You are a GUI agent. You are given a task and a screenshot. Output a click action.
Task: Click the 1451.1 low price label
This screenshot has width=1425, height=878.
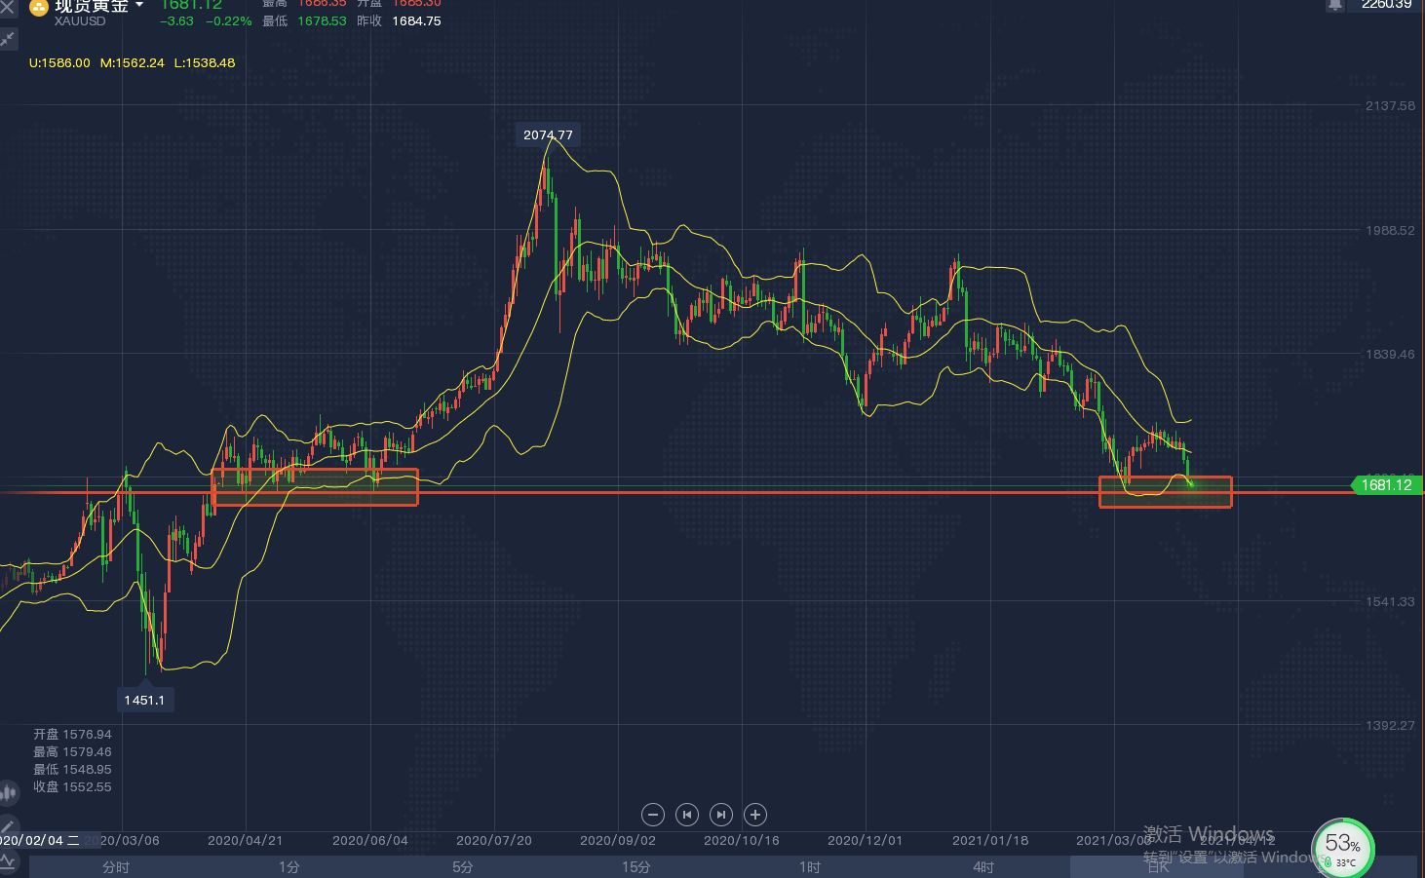144,701
